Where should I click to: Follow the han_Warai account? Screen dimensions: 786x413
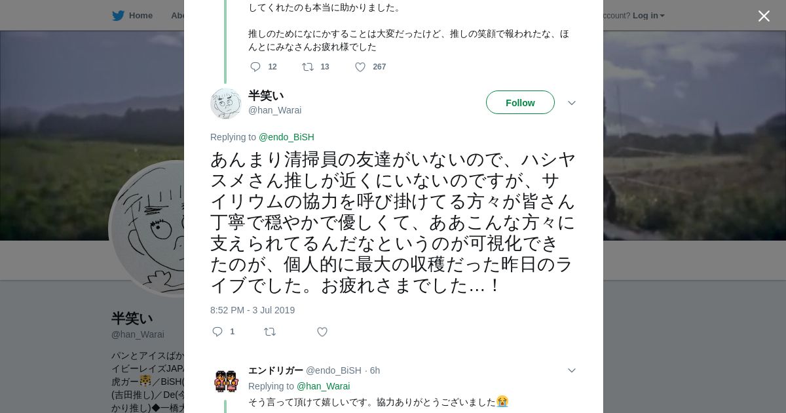coord(520,102)
